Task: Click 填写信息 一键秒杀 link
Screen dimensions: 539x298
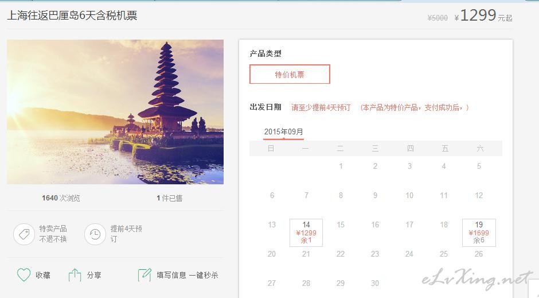Action: 188,275
